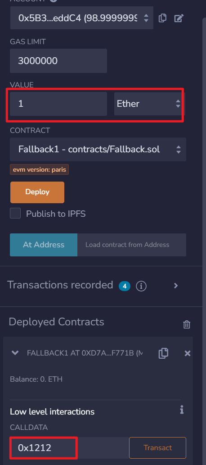Image resolution: width=206 pixels, height=465 pixels.
Task: Open the account selection dropdown
Action: click(82, 18)
